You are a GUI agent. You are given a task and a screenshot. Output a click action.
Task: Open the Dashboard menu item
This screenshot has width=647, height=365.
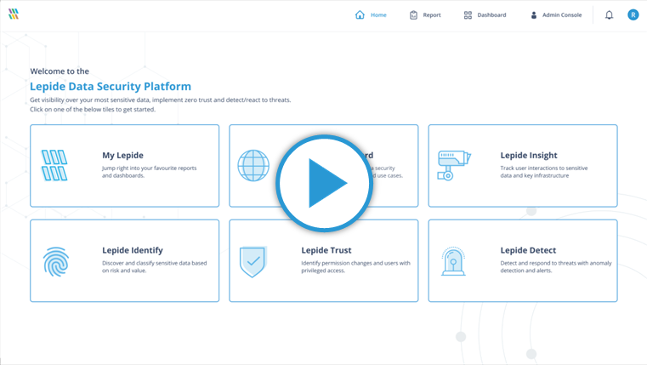coord(491,14)
